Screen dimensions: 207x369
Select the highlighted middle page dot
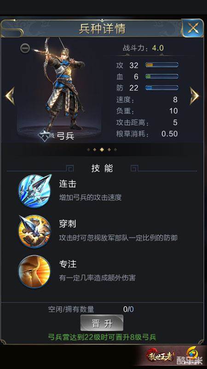102,149
